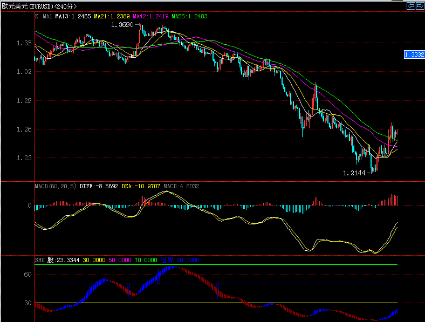The image size is (425, 322).
Task: Click the right arrow navigation icon
Action: point(420,6)
